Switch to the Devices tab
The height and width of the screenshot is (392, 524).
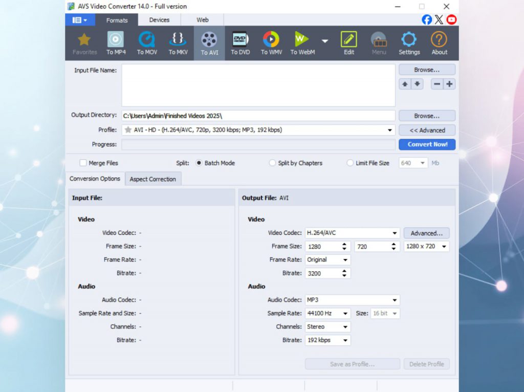(x=159, y=20)
